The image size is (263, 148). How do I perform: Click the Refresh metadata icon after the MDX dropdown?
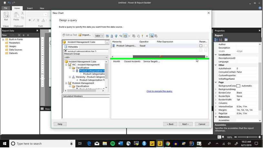point(107,36)
